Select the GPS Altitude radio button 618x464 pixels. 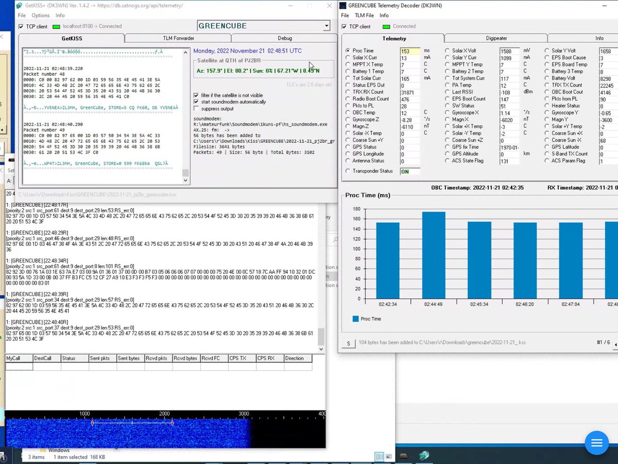click(448, 154)
